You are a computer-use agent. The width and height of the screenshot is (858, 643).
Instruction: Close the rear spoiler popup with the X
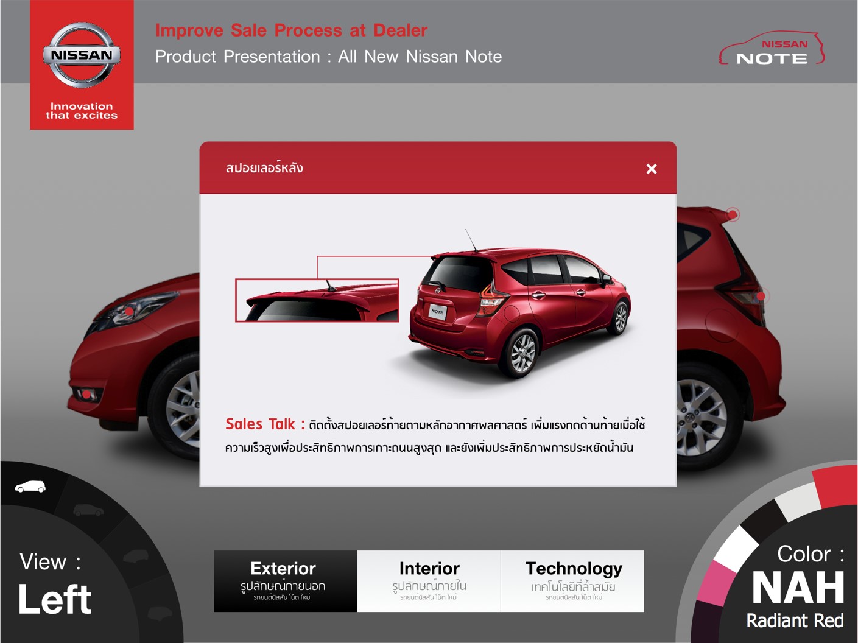(x=651, y=169)
